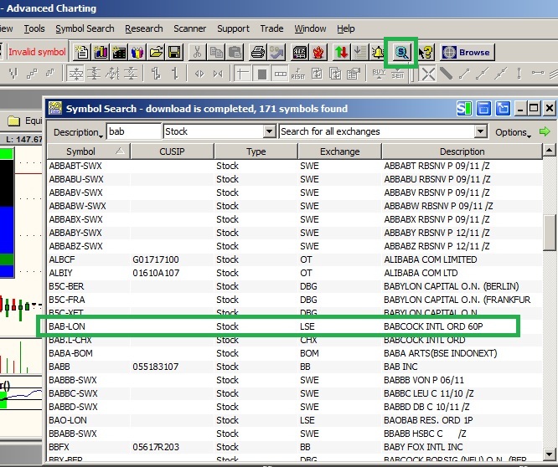This screenshot has height=467, width=558.
Task: Select the BABB row for BAB INC
Action: (x=295, y=367)
